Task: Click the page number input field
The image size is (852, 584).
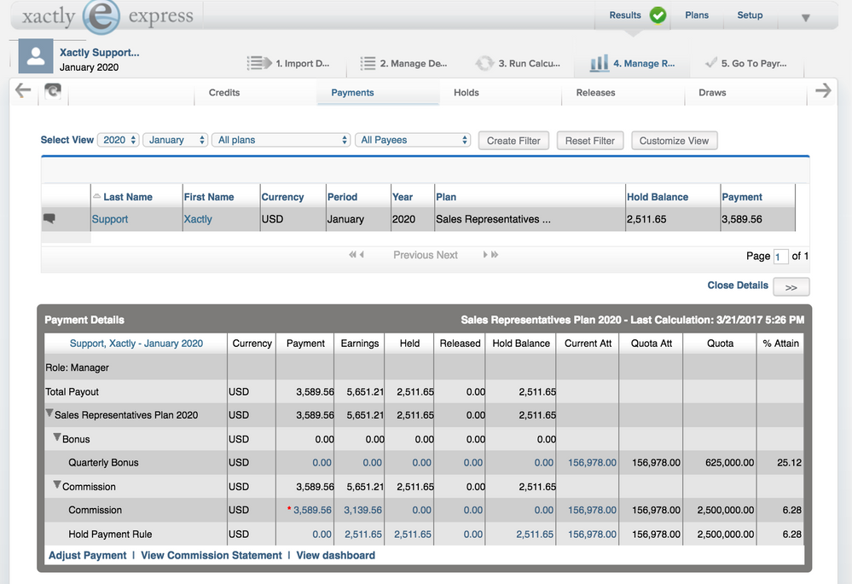Action: coord(781,257)
